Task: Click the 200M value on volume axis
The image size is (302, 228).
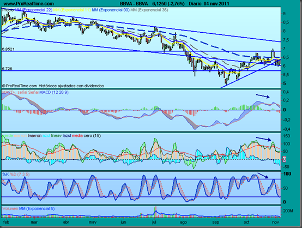Action: 288,211
